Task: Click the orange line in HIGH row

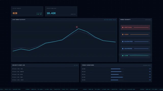Action: [139, 34]
